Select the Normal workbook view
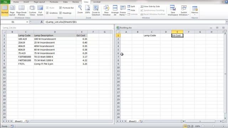Screen dimensions: 228x128 pyautogui.click(x=5, y=10)
